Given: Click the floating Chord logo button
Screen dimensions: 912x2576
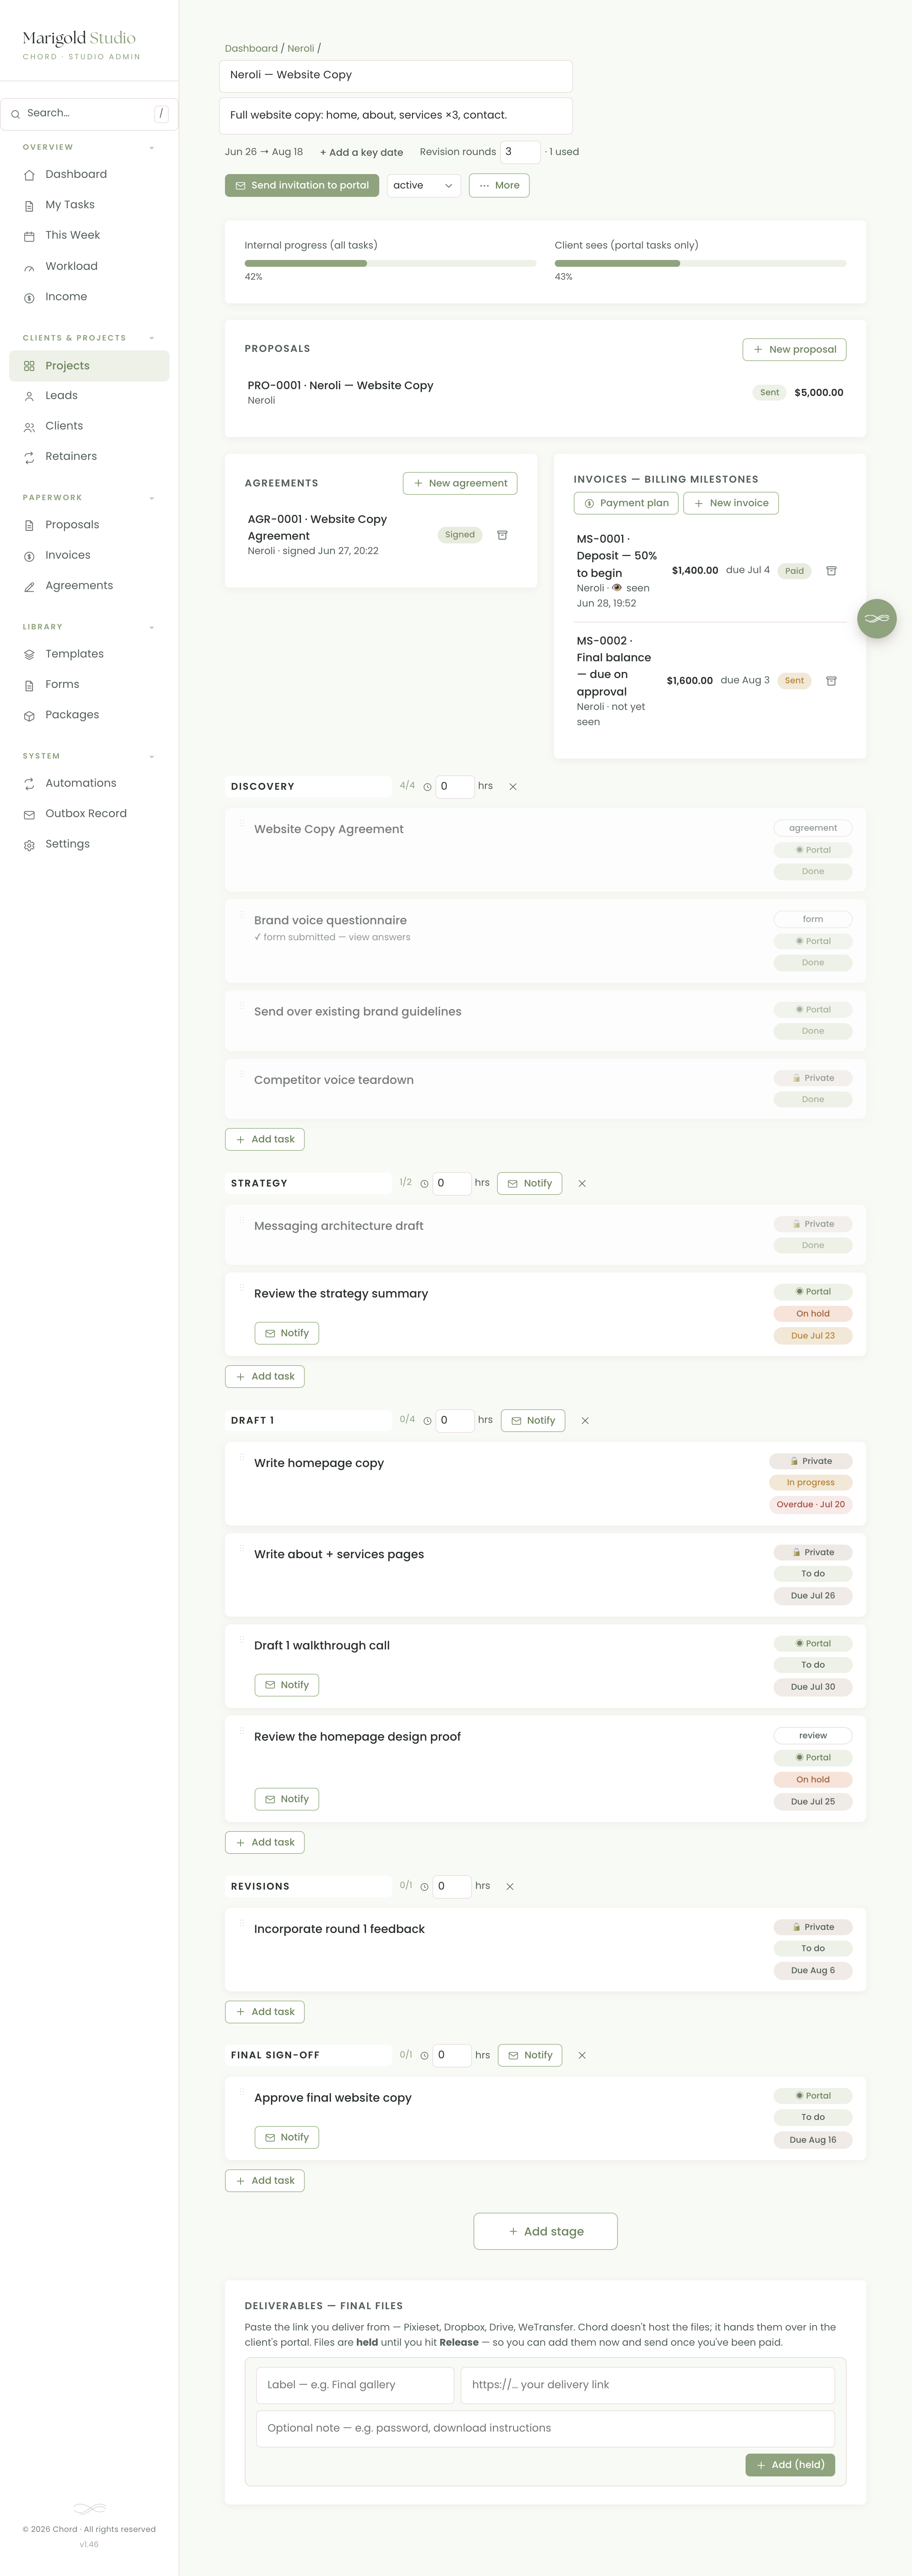Looking at the screenshot, I should [877, 618].
